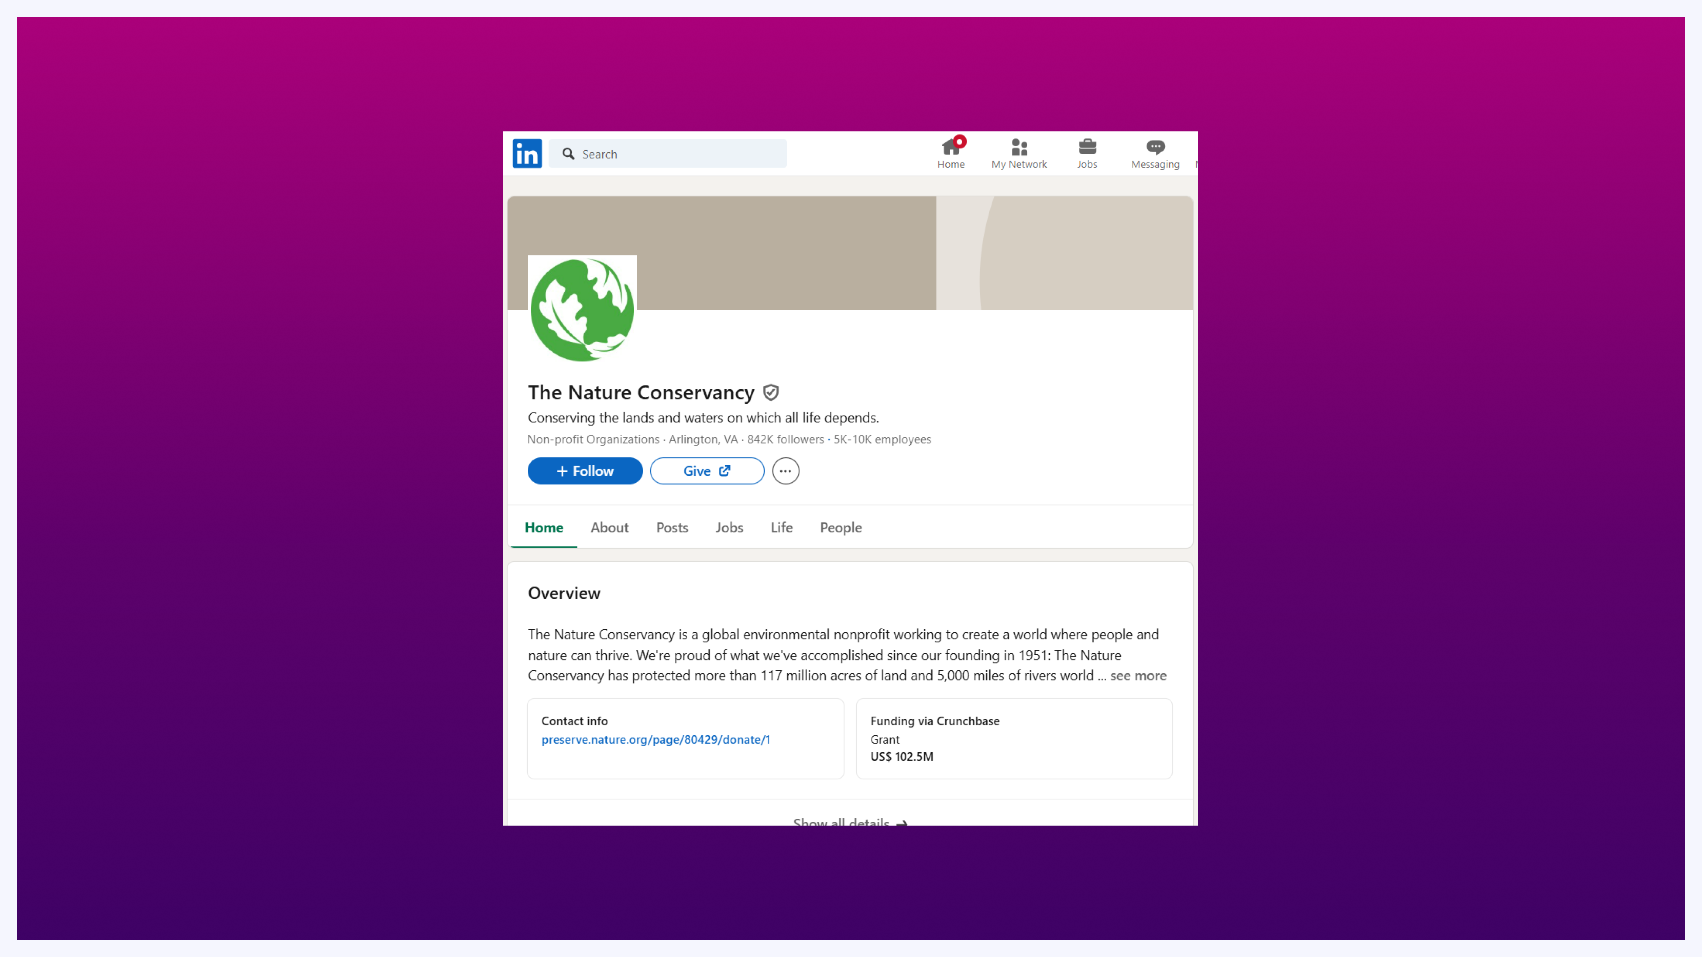Click The Nature Conservancy logo image

[x=582, y=309]
